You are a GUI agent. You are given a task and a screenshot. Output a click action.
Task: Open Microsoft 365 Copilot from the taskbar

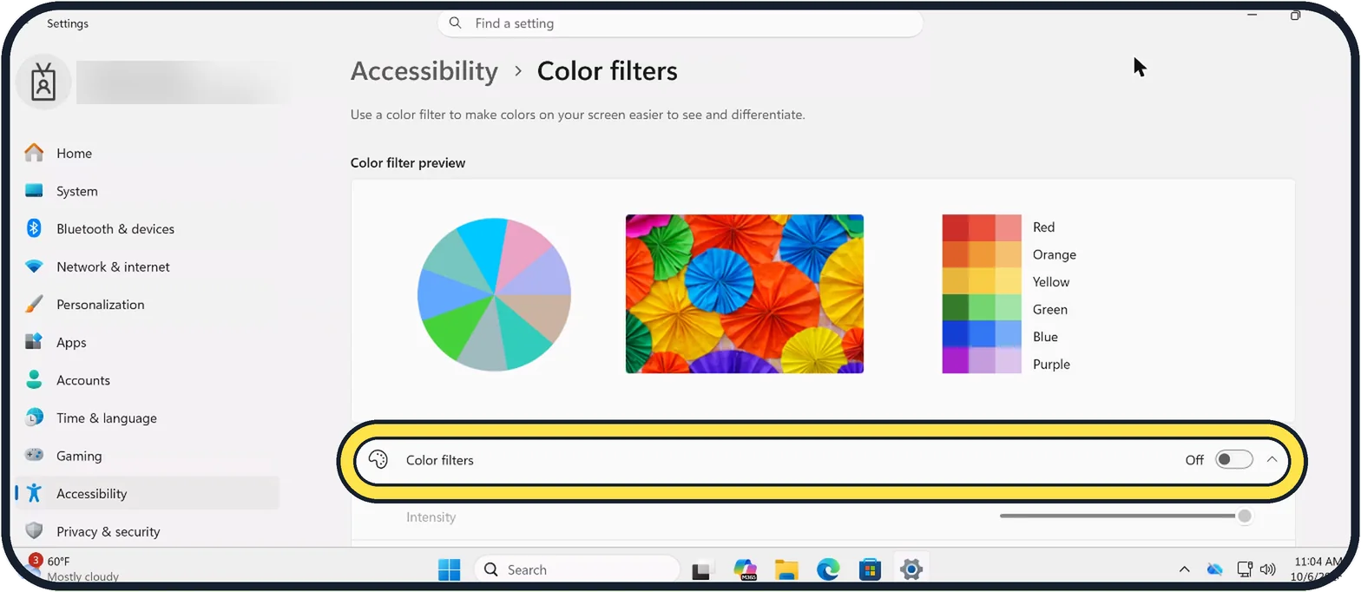tap(745, 569)
